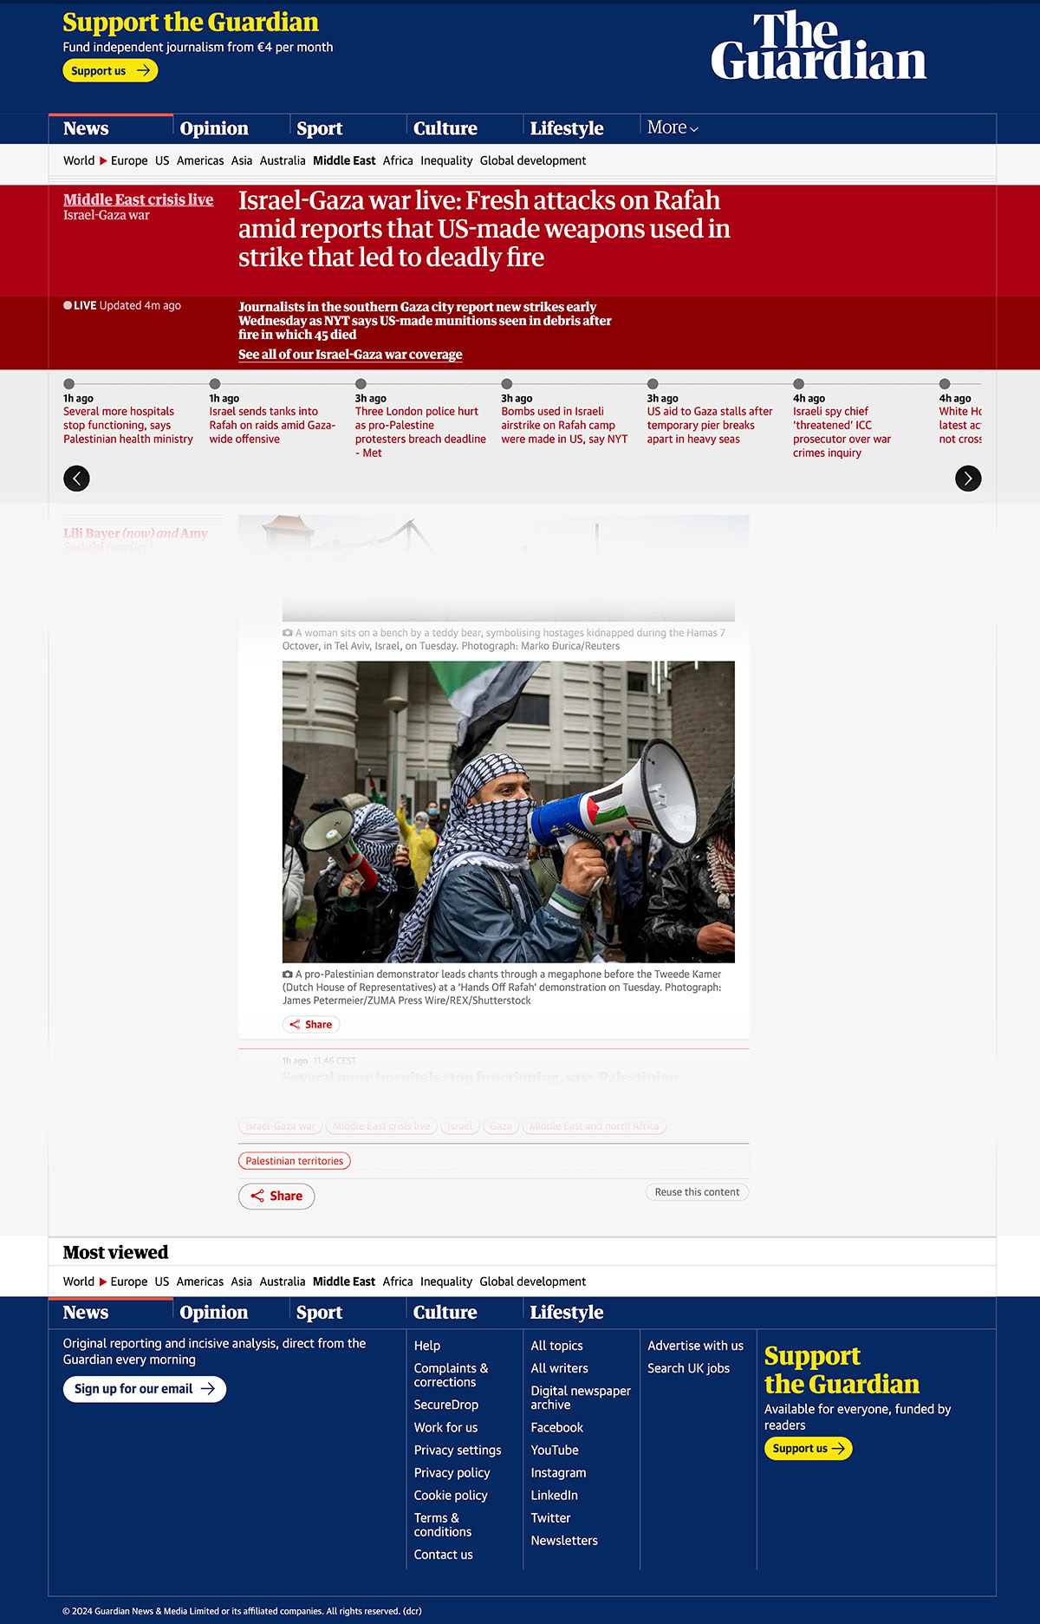Viewport: 1040px width, 1624px height.
Task: Open the News tab in header
Action: (86, 128)
